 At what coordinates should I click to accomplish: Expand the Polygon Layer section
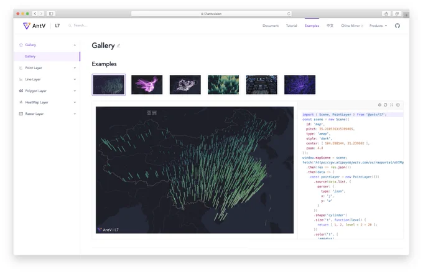tap(75, 91)
